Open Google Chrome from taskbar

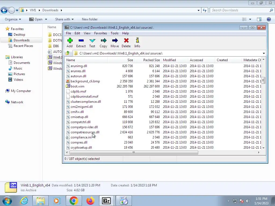tap(74, 201)
